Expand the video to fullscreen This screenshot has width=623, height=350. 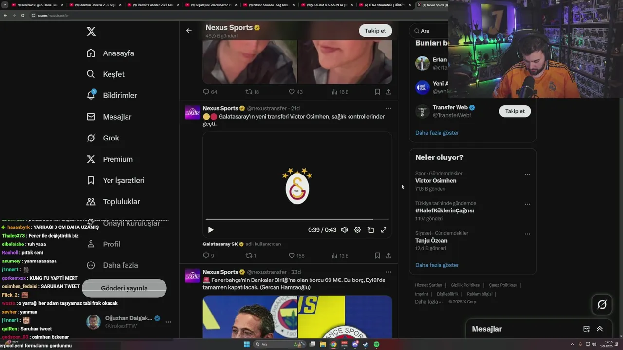pyautogui.click(x=384, y=230)
